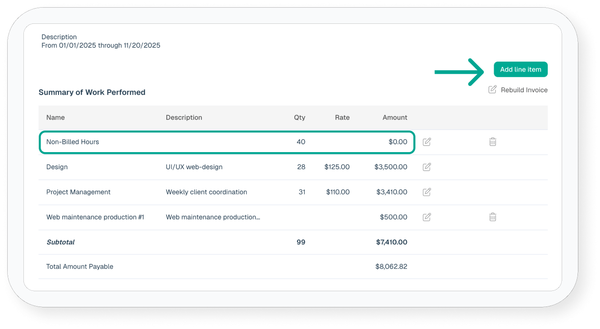
Task: Click the Weekly client coordination description
Action: coord(206,192)
